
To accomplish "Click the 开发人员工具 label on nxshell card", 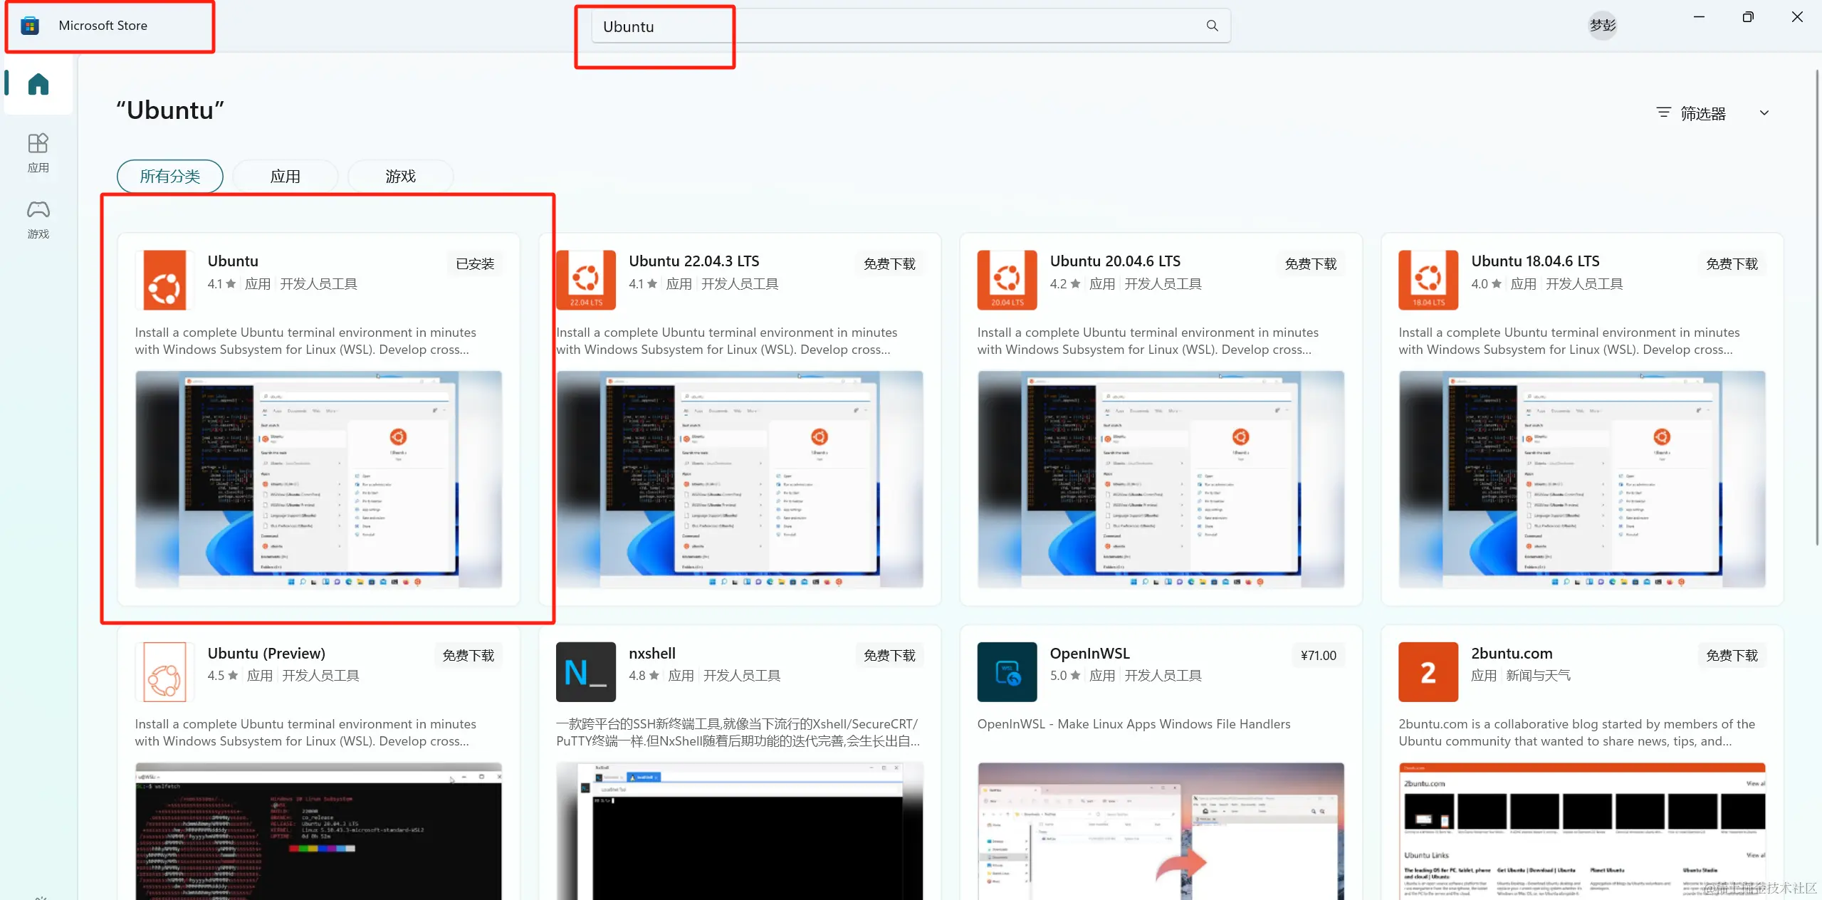I will 742,676.
